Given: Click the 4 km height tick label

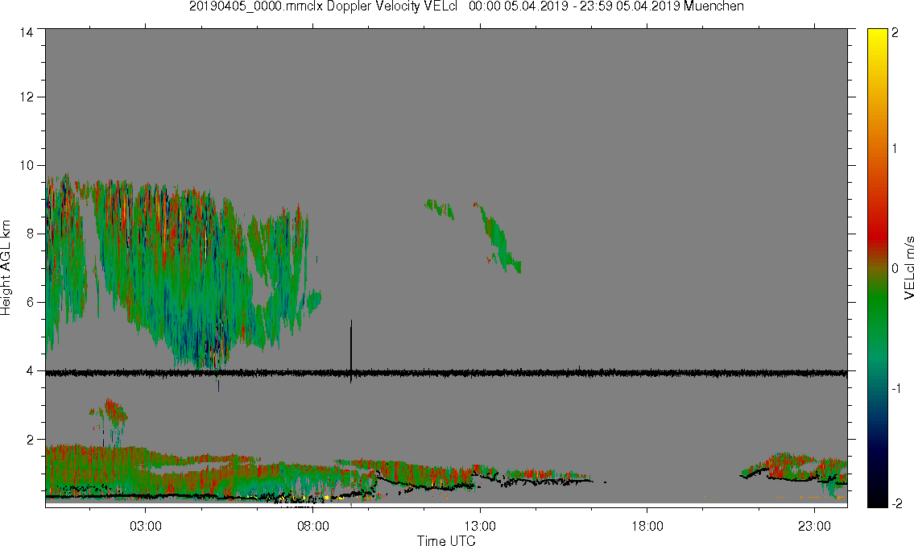Looking at the screenshot, I should pos(31,371).
